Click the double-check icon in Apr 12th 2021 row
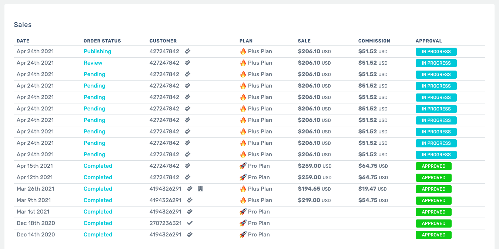The image size is (499, 249). click(x=188, y=177)
